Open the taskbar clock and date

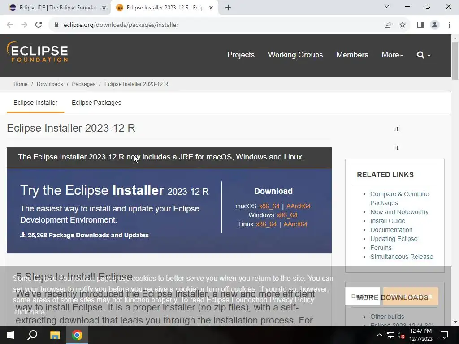(421, 335)
